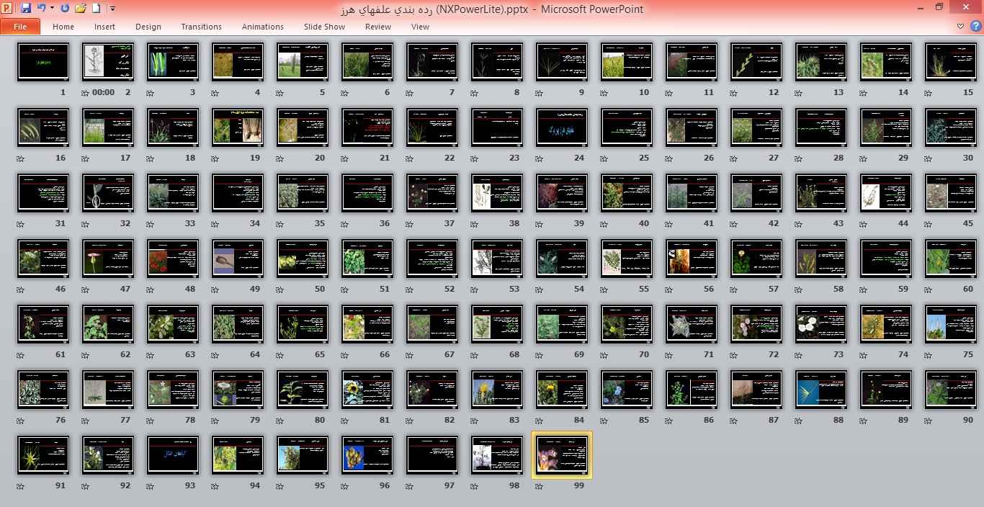Click the File button
Screen dimensions: 984x507
20,27
